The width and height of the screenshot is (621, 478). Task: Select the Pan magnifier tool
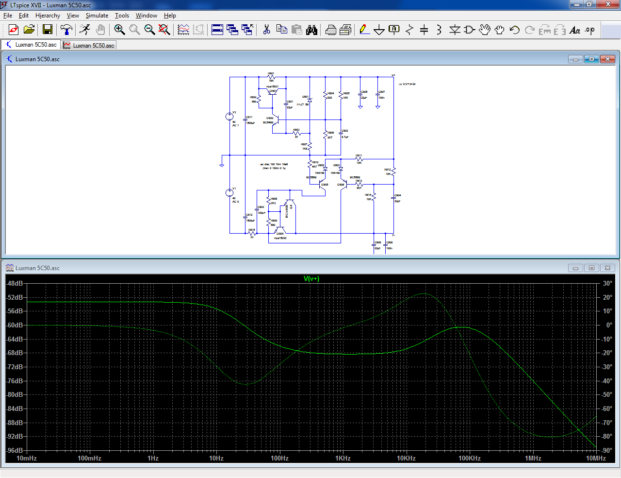coord(134,30)
